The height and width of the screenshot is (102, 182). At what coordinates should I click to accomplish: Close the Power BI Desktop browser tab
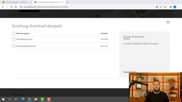[x=31, y=2]
